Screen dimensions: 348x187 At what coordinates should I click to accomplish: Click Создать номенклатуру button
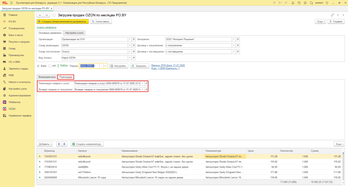(x=87, y=144)
